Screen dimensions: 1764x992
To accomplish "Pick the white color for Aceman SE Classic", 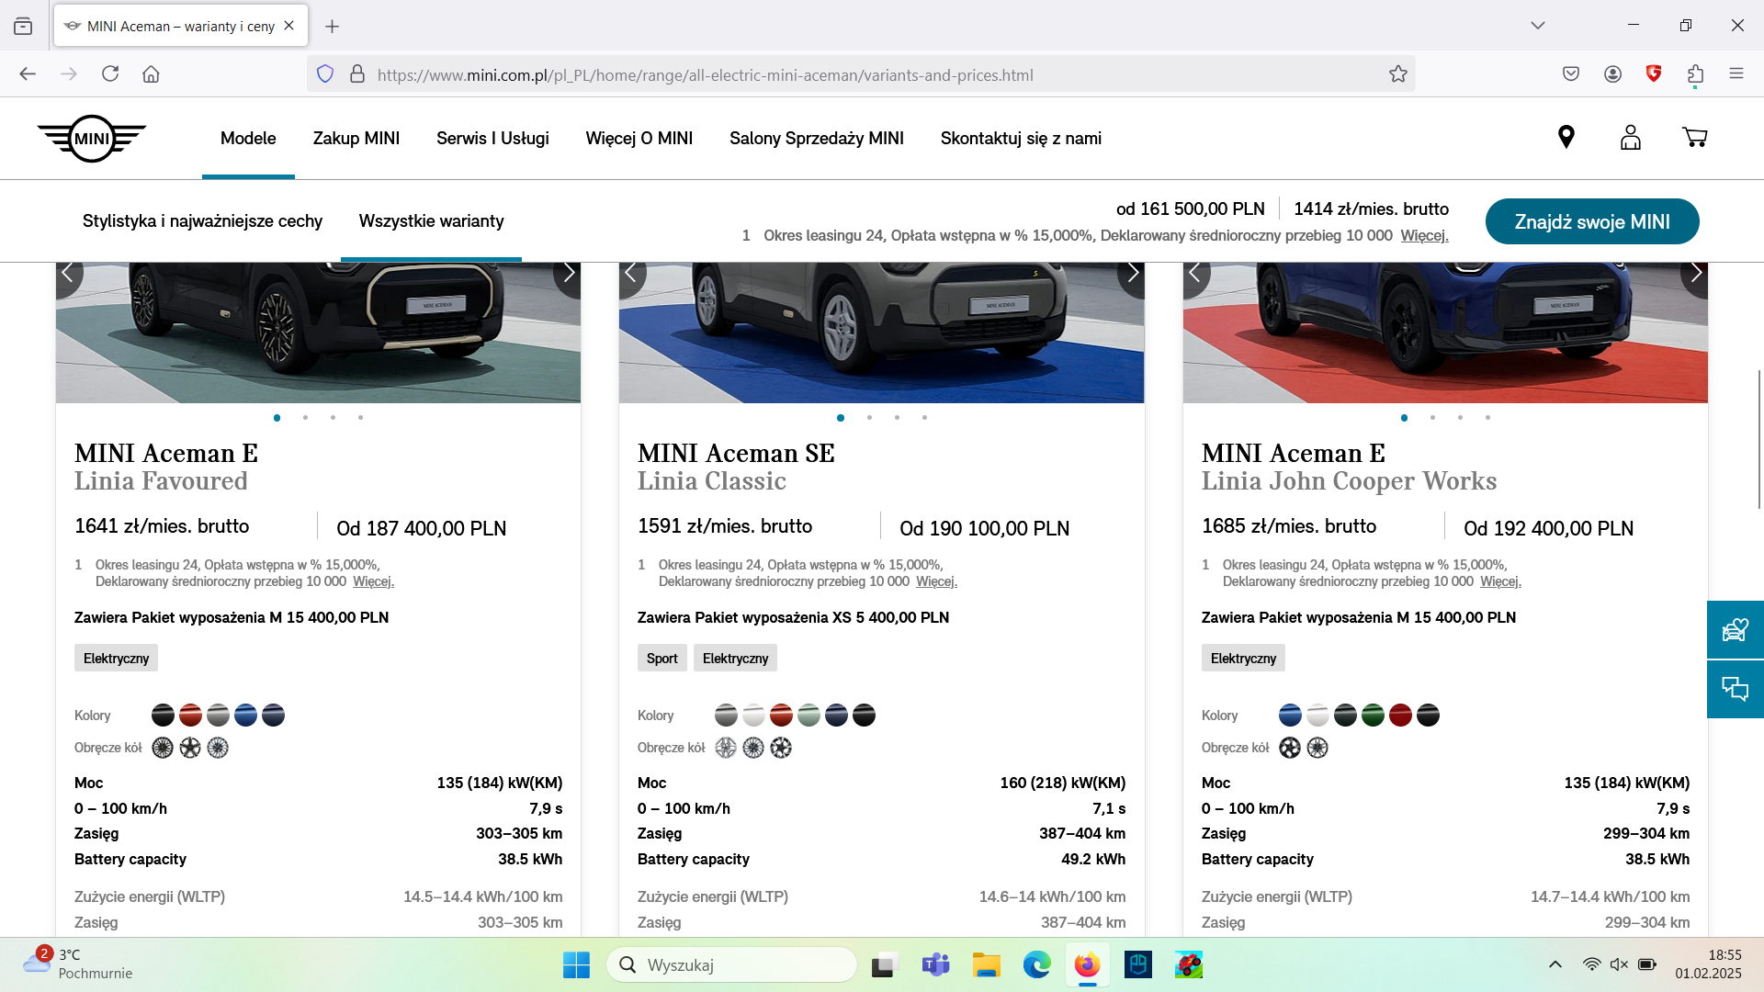I will pyautogui.click(x=753, y=716).
